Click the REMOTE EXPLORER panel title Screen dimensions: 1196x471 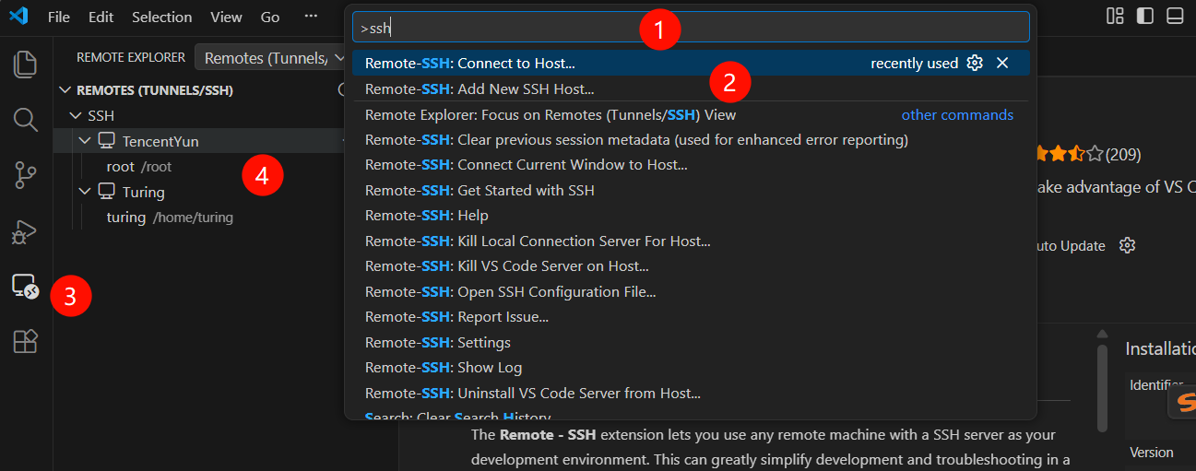pyautogui.click(x=131, y=57)
